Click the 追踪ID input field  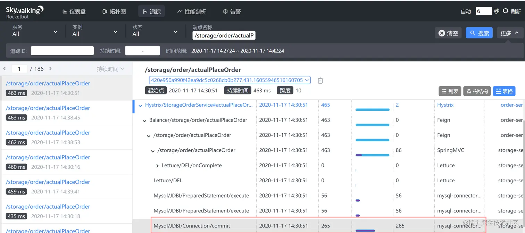point(62,51)
